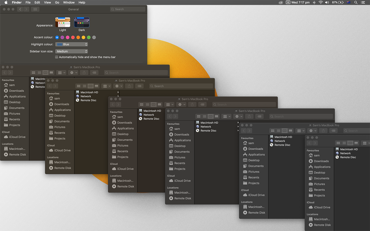Open Notification Centre from the menu bar
The height and width of the screenshot is (231, 370).
(363, 2)
